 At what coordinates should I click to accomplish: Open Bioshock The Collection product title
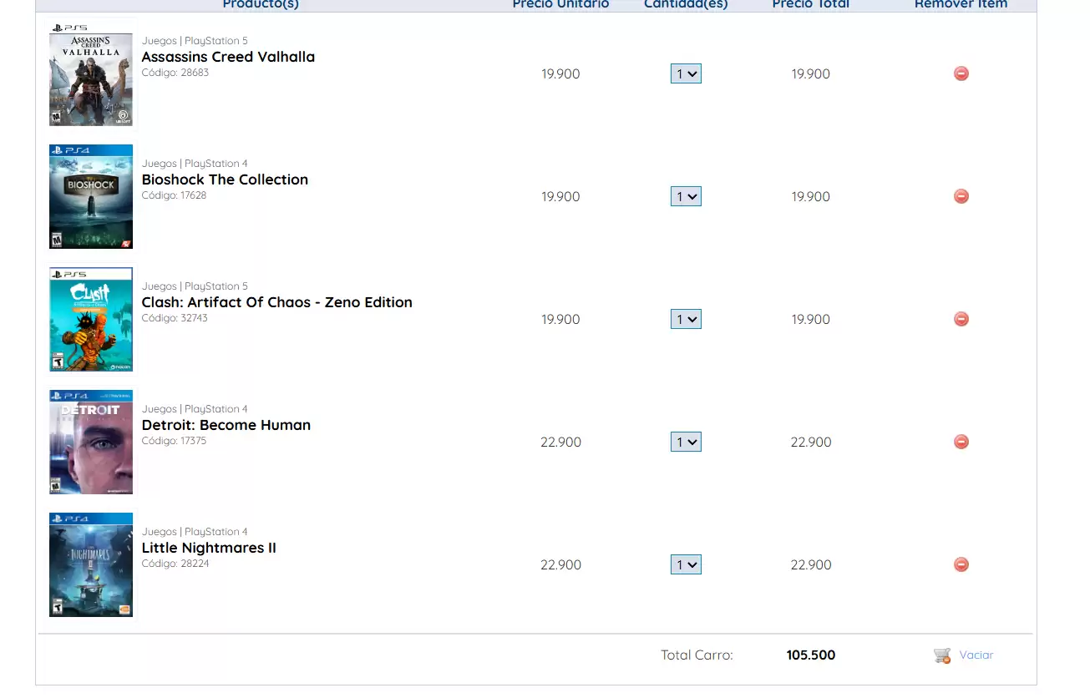(x=225, y=180)
